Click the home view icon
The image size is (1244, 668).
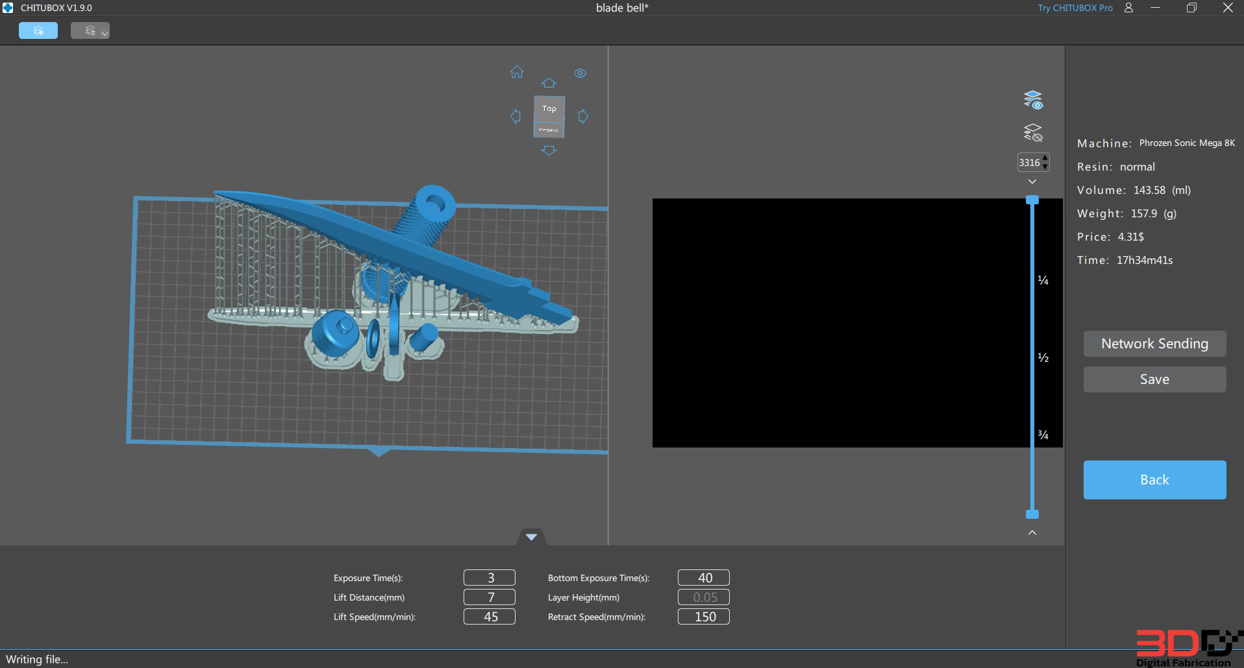pos(517,72)
